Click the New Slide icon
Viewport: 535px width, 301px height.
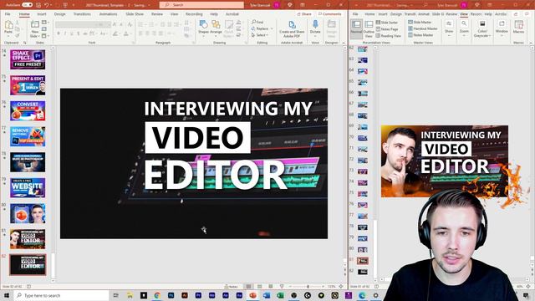35,24
